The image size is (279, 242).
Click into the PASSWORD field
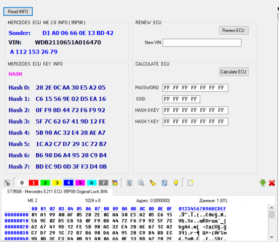[195, 88]
